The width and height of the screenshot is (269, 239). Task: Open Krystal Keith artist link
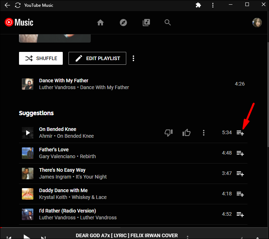pyautogui.click(x=53, y=197)
